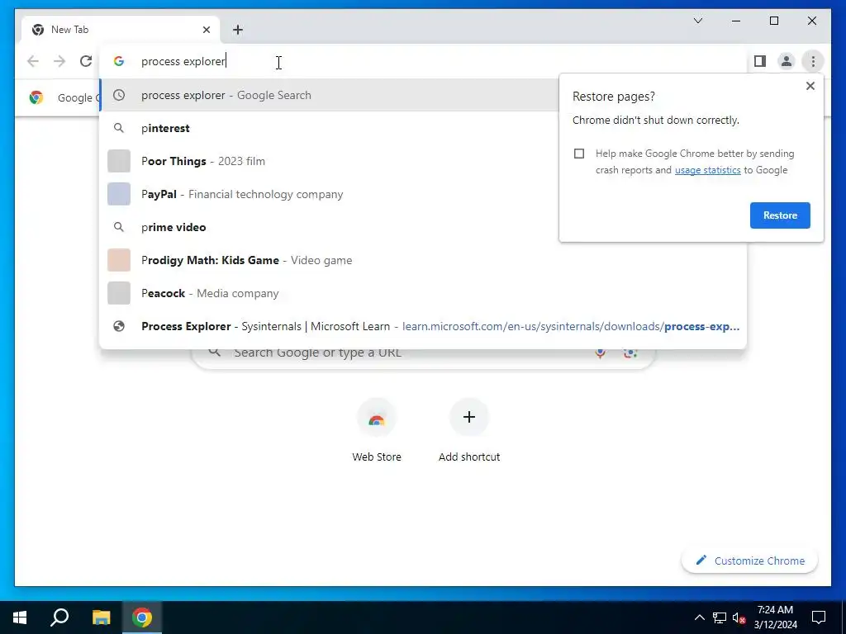Select the Peacock Media company suggestion
Viewport: 846px width, 634px height.
click(x=423, y=293)
